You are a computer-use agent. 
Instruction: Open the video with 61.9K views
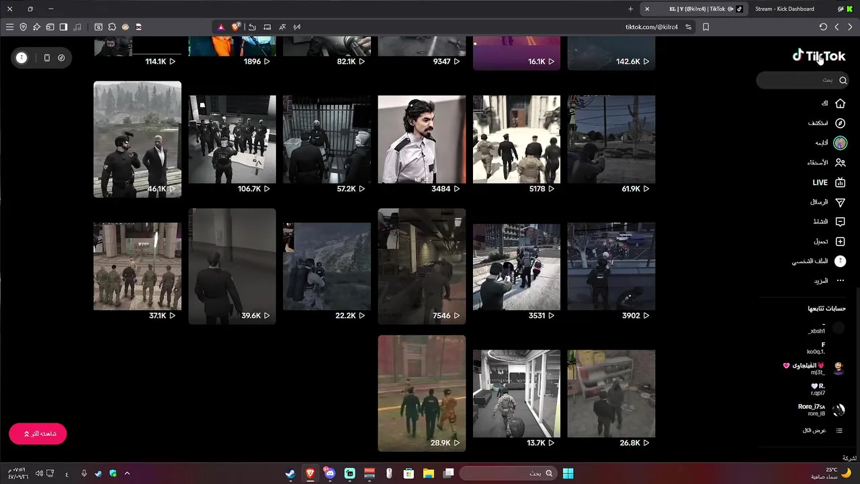(x=611, y=139)
